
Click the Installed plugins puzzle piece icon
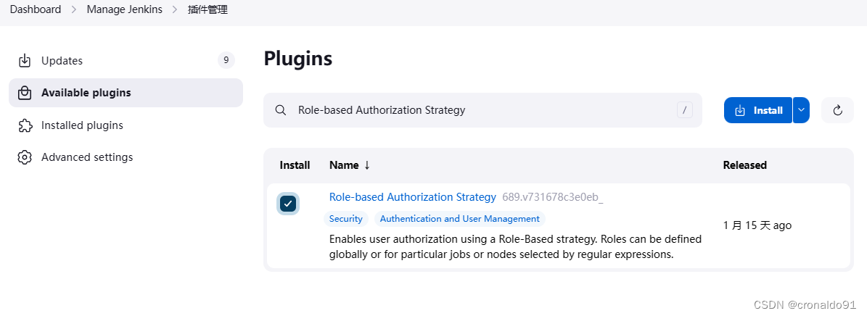pos(25,125)
